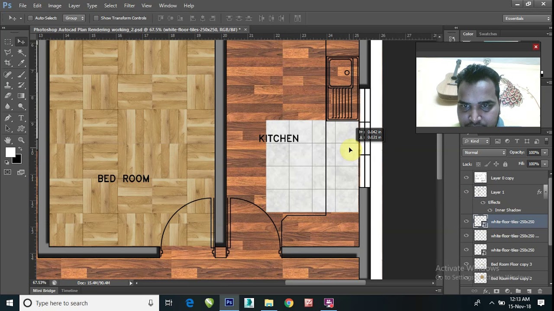This screenshot has height=311, width=554.
Task: Select the Healing Brush tool
Action: (8, 74)
